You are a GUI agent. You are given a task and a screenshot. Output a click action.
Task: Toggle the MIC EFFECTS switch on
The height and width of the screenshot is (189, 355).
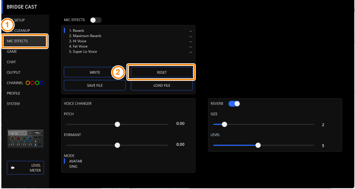96,20
